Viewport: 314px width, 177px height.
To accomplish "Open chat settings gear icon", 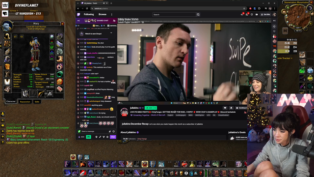I will coord(107,137).
